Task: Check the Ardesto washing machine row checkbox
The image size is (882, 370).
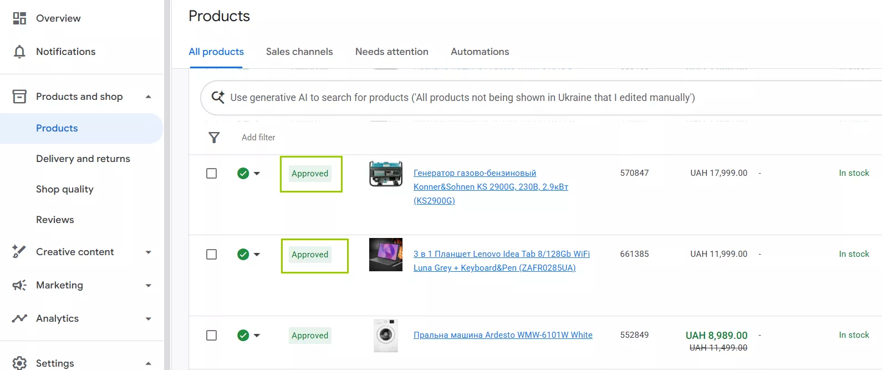Action: [211, 336]
